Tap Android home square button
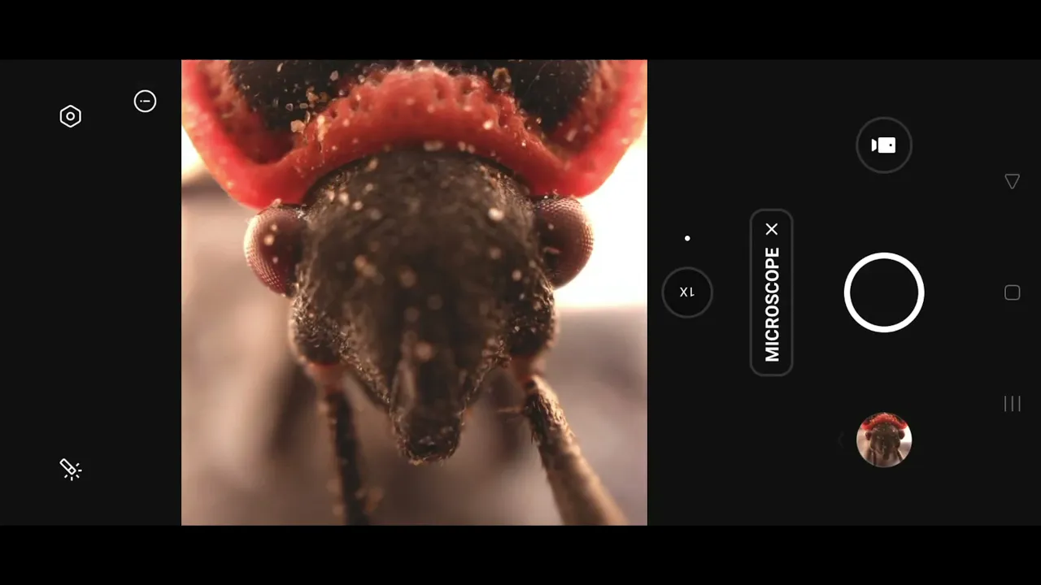1041x585 pixels. [1013, 292]
